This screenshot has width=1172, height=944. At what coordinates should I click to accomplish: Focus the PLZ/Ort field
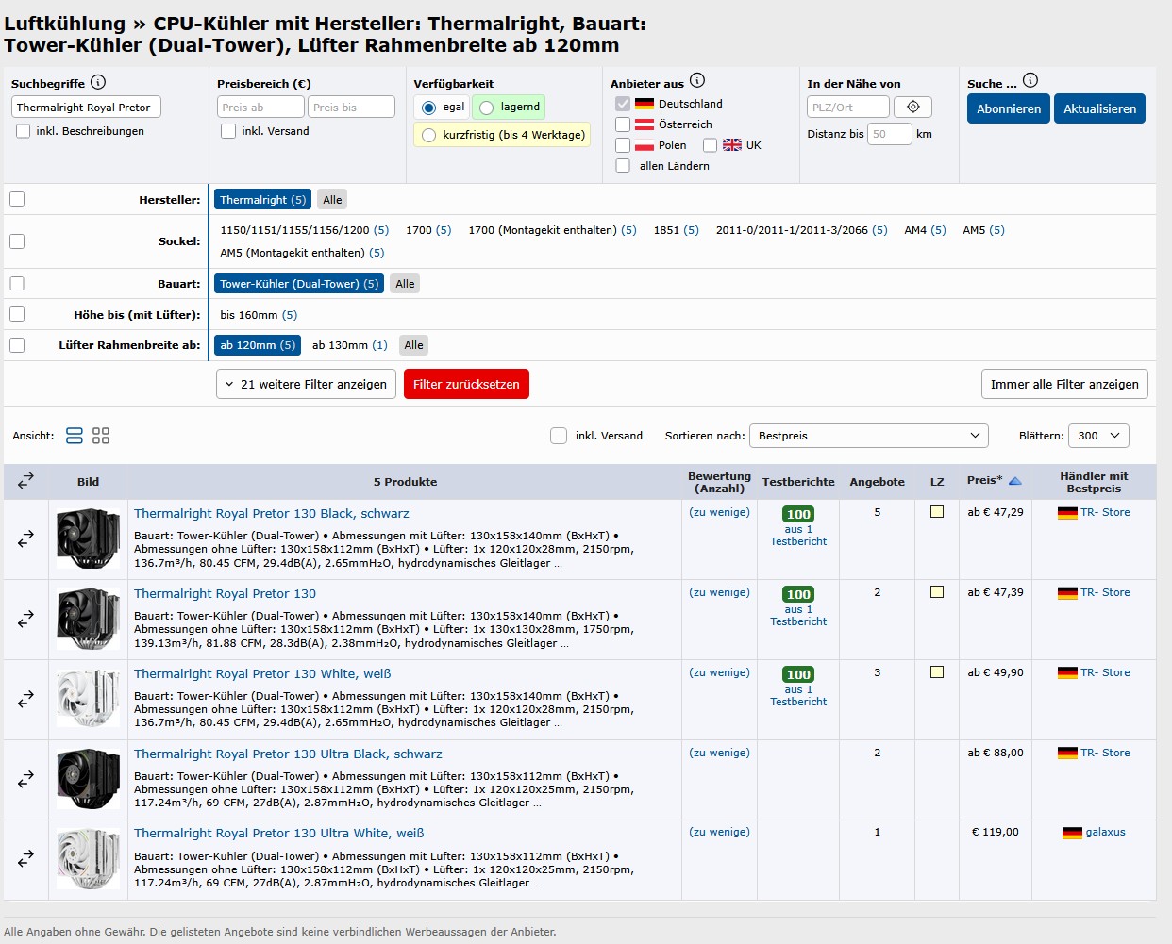848,108
